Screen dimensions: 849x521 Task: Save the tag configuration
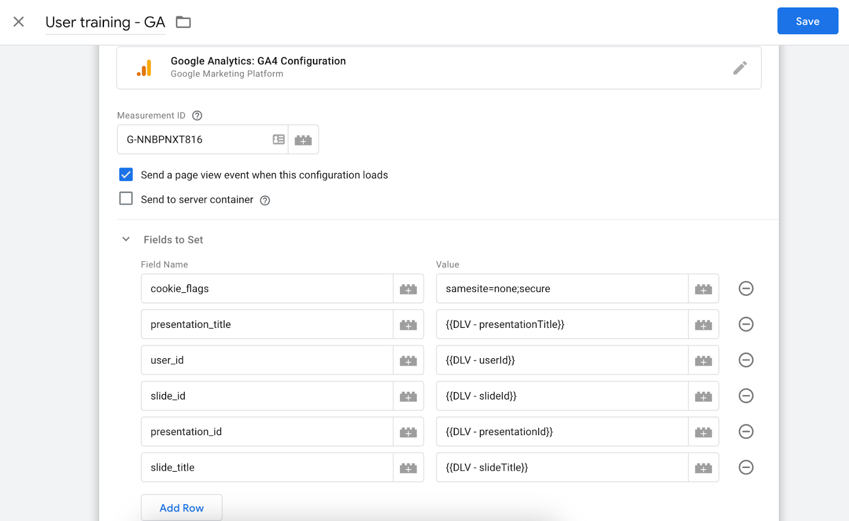tap(808, 21)
